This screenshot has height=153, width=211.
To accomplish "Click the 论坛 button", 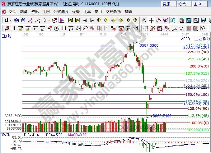I will 182,4.
